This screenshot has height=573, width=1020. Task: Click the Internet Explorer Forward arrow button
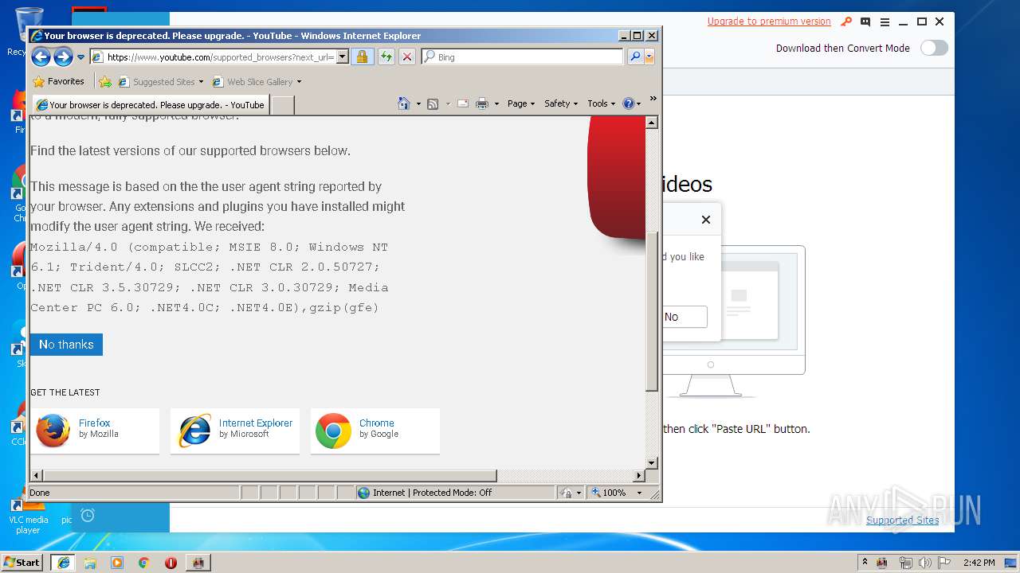pos(63,57)
